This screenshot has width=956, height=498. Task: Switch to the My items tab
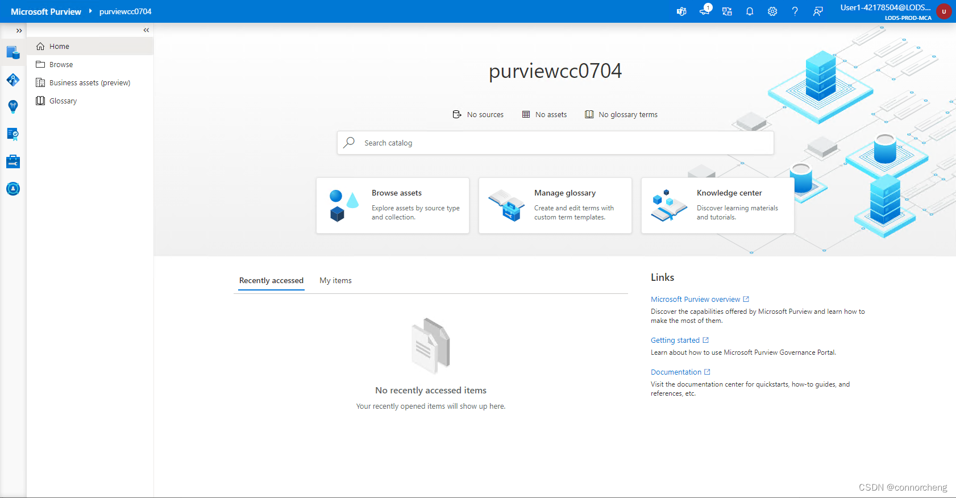335,280
